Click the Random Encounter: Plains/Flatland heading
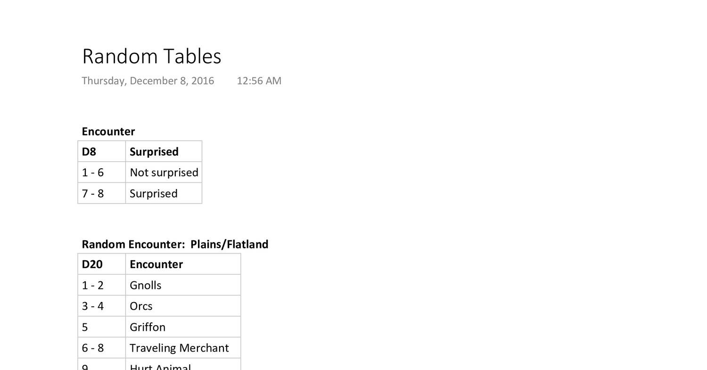This screenshot has width=707, height=370. click(x=175, y=244)
